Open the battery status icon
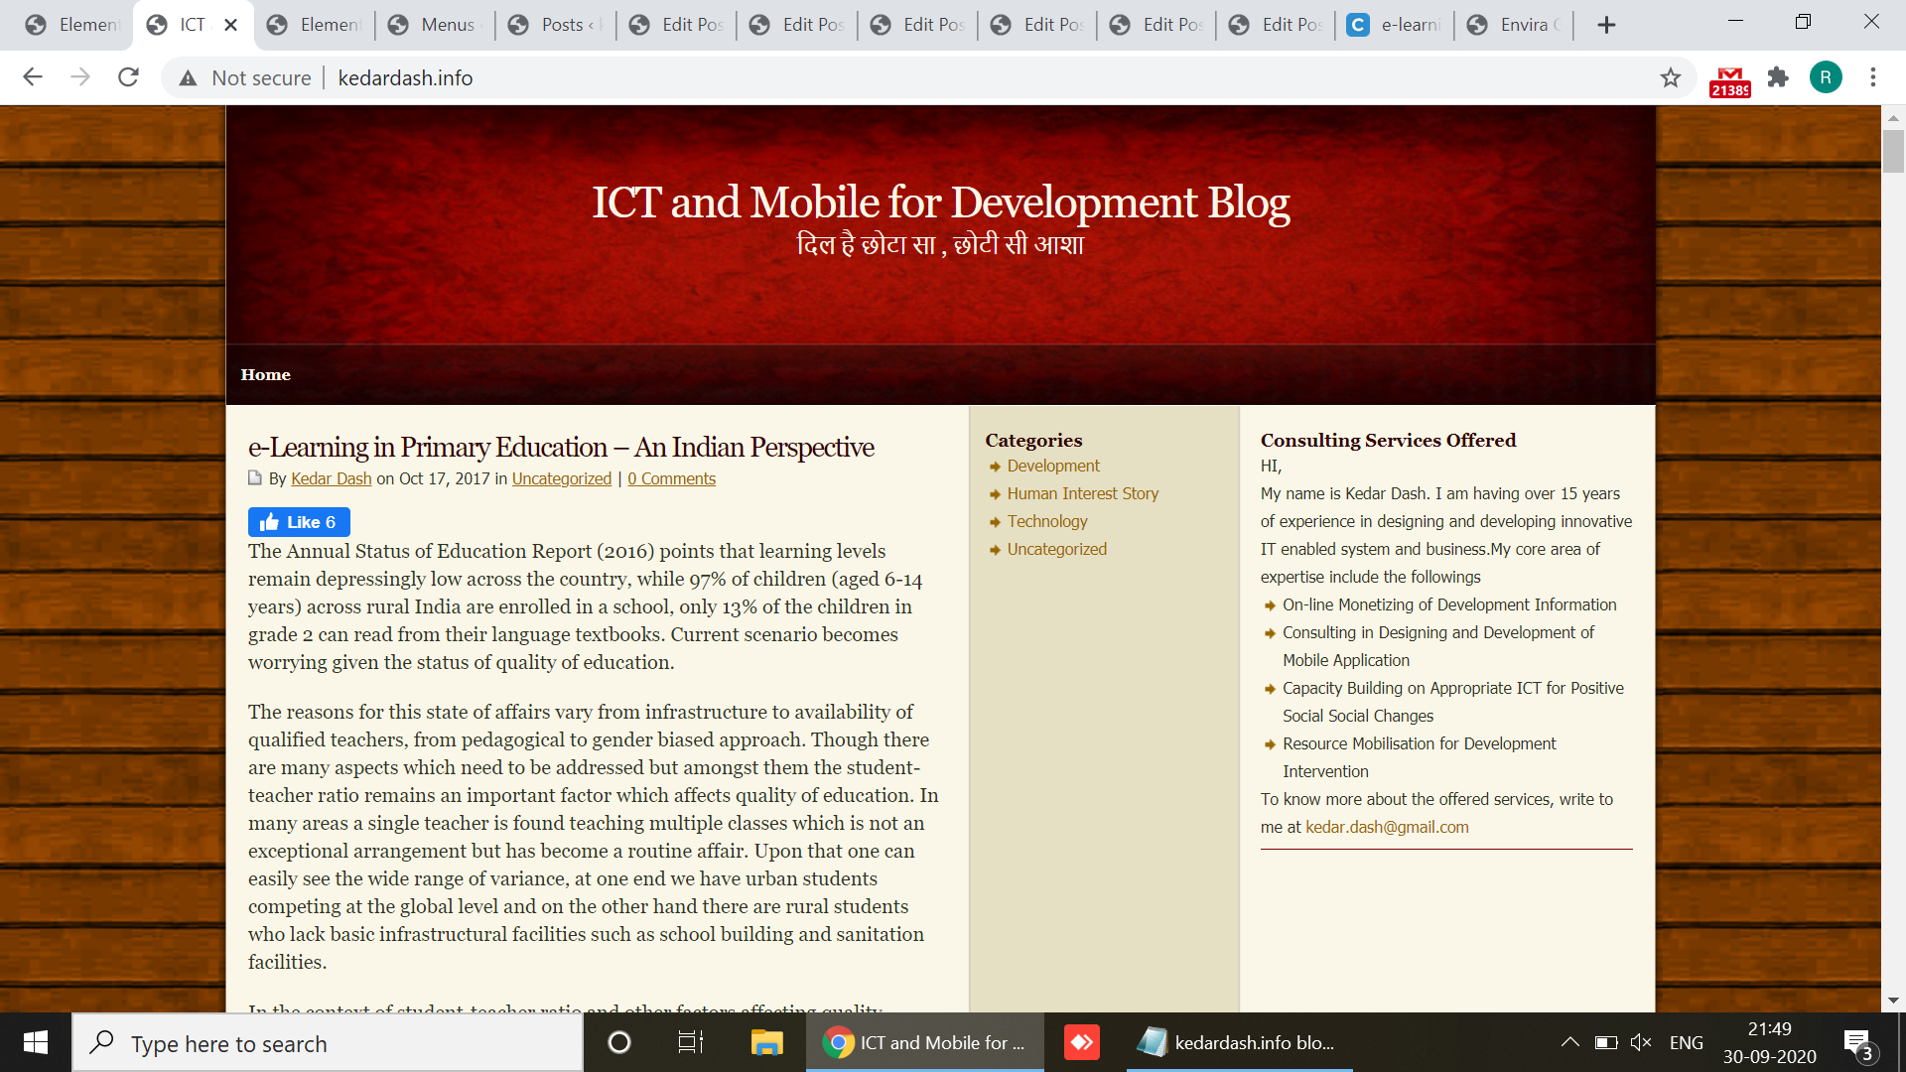The image size is (1906, 1072). pyautogui.click(x=1605, y=1042)
